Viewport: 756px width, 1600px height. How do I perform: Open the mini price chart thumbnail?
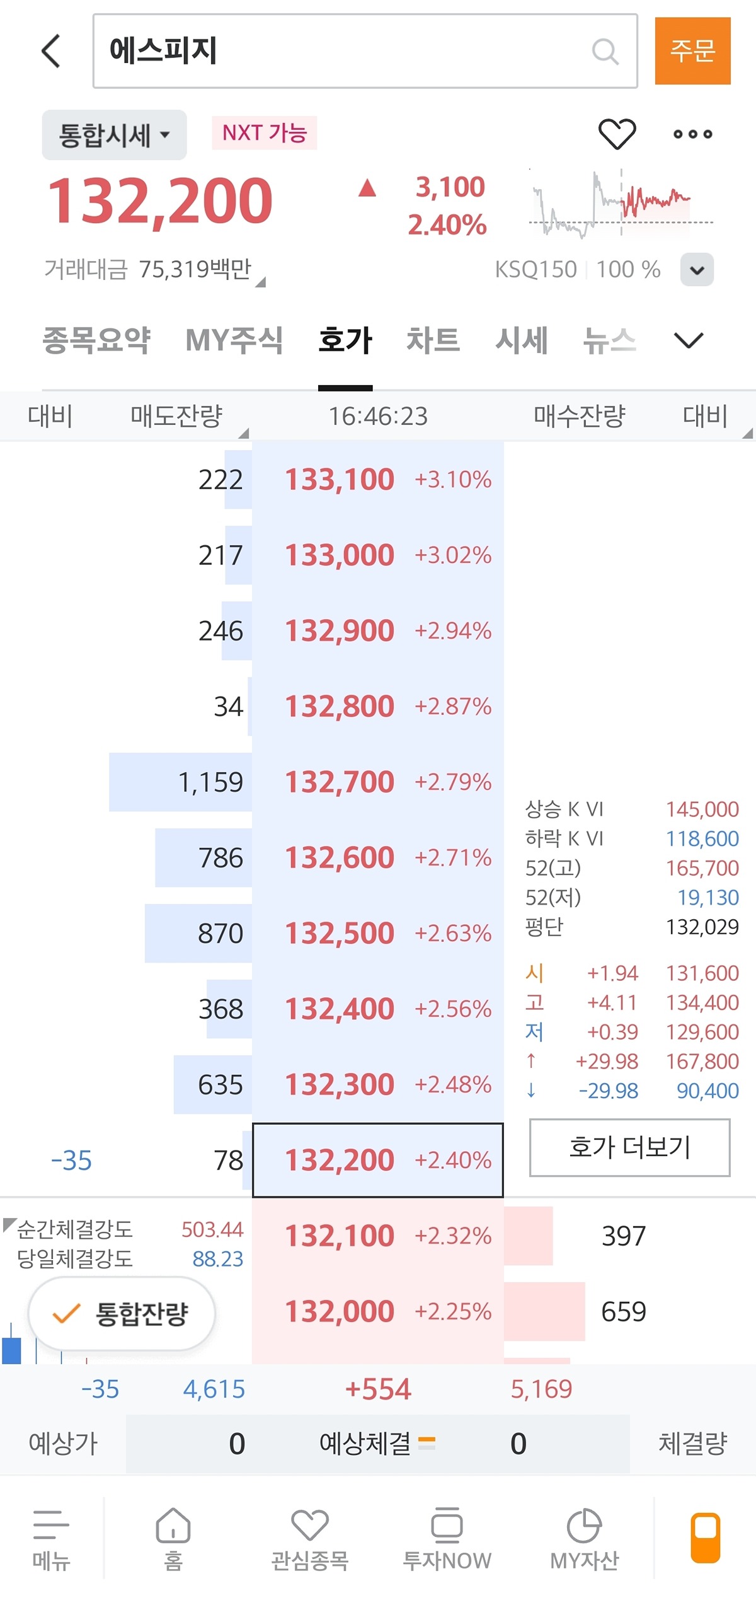pos(621,203)
